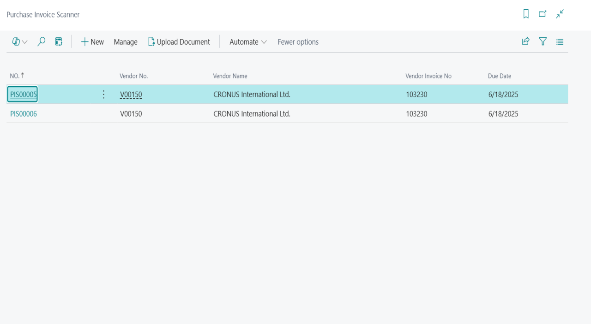The height and width of the screenshot is (332, 591).
Task: Open the filter pane funnel icon
Action: point(543,42)
